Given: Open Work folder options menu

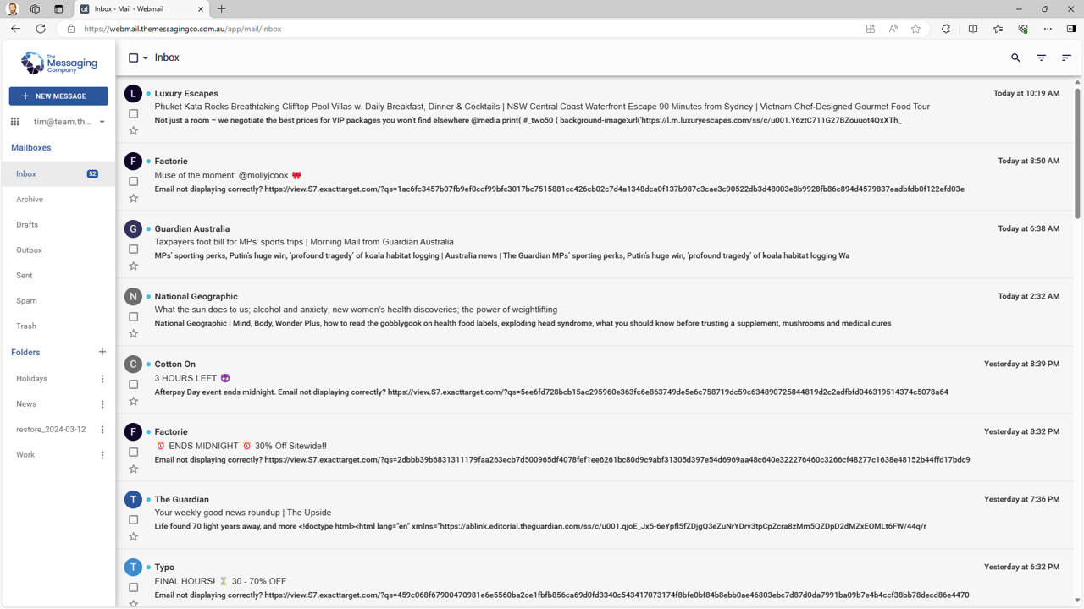Looking at the screenshot, I should pos(102,455).
